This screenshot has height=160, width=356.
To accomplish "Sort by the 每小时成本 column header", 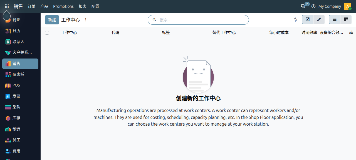I will [x=279, y=33].
